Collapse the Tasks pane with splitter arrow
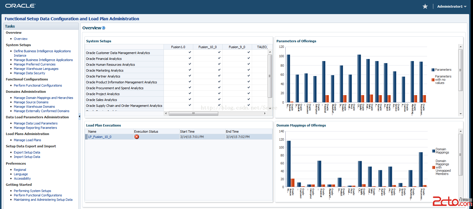This screenshot has width=473, height=209. coord(79,117)
